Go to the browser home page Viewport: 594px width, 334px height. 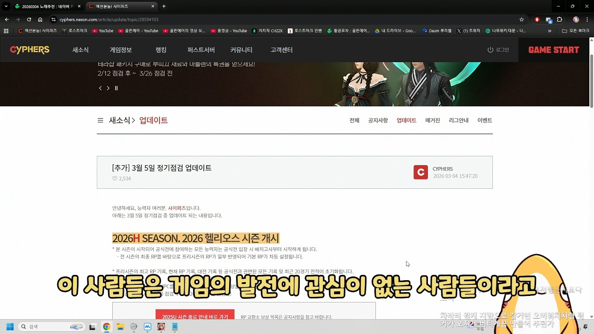click(x=40, y=19)
